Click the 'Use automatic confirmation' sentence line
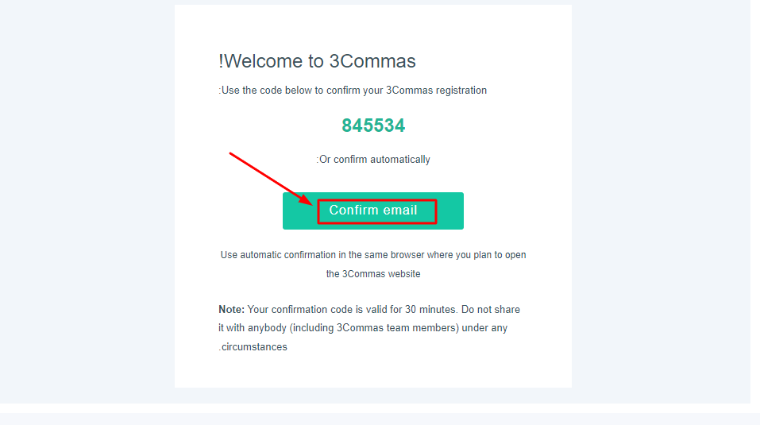The image size is (760, 425). tap(373, 255)
